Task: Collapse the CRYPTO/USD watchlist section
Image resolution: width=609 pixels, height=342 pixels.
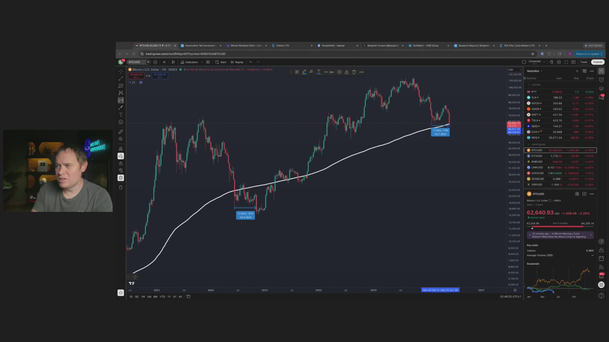Action: (529, 144)
